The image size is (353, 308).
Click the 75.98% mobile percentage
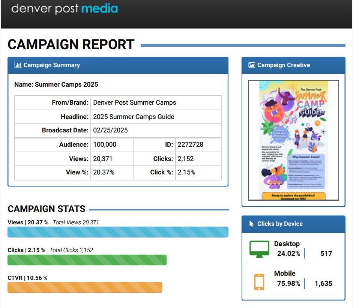click(x=288, y=284)
